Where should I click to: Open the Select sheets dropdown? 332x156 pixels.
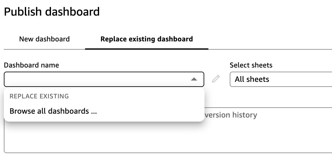click(280, 79)
